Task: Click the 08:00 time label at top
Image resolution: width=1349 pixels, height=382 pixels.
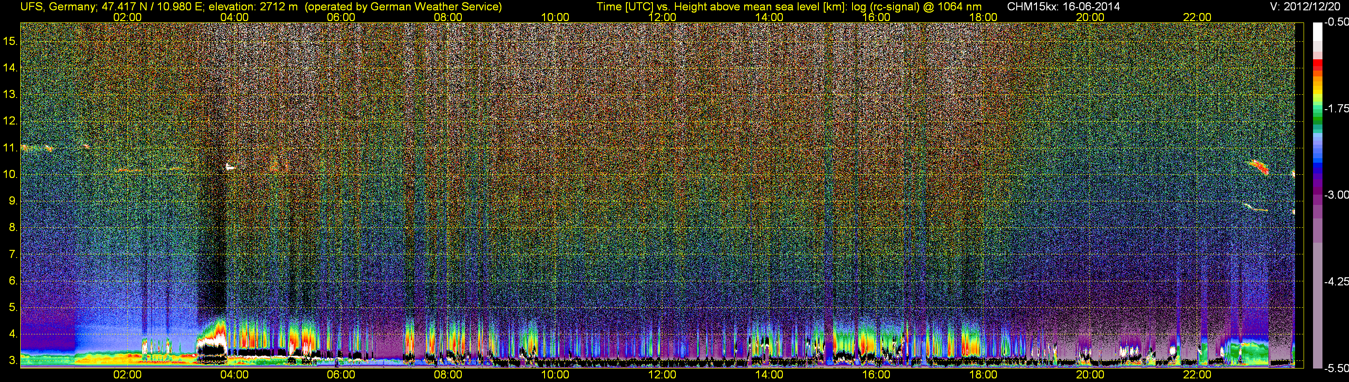Action: coord(448,17)
